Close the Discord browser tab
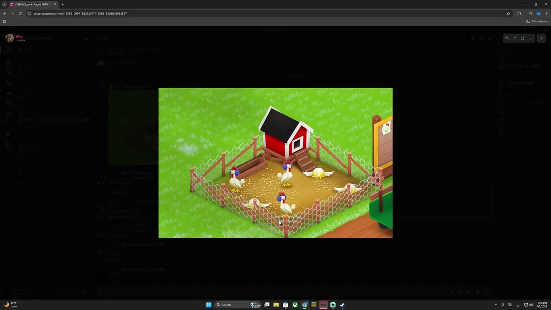The width and height of the screenshot is (551, 310). [55, 4]
